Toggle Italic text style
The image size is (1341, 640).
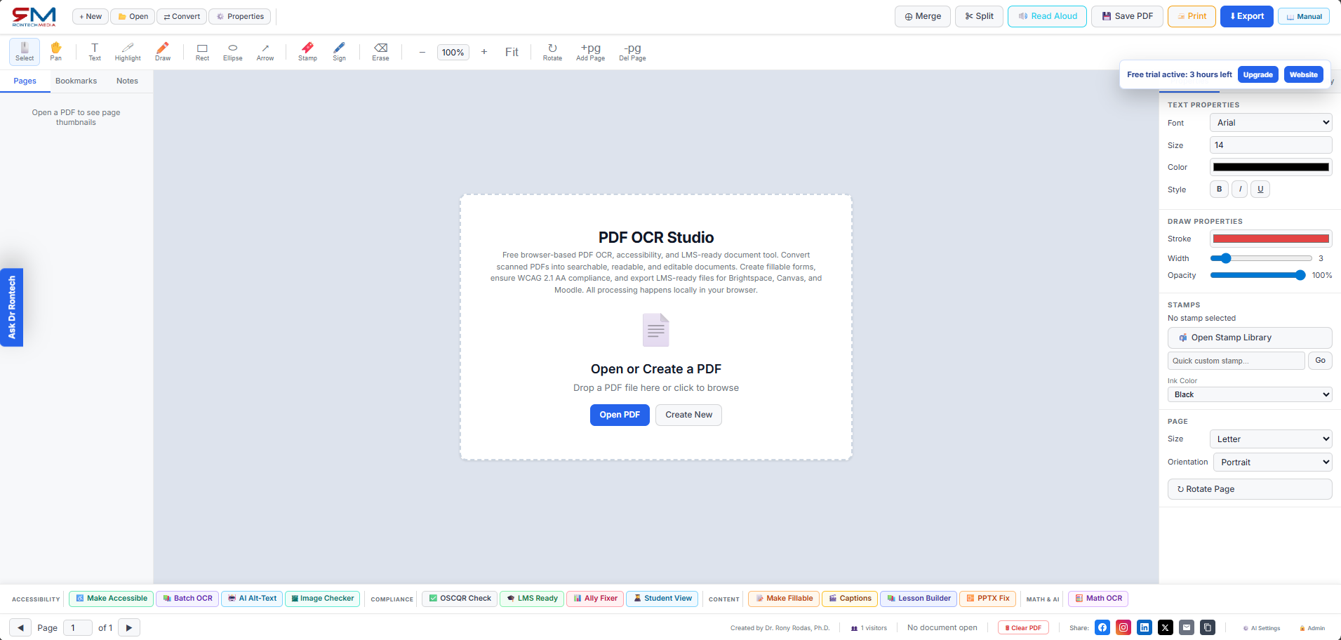tap(1240, 189)
